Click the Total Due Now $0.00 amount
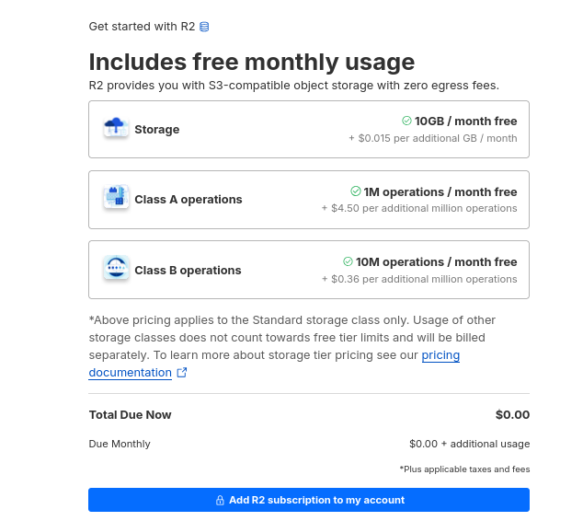583x521 pixels. (512, 415)
